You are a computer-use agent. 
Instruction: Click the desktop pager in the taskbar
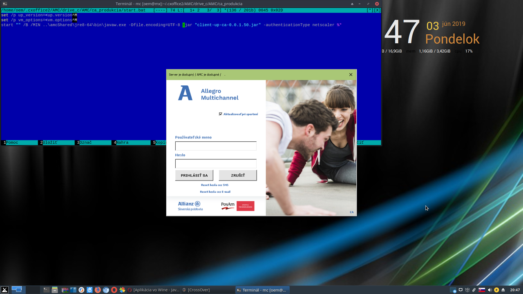25,290
